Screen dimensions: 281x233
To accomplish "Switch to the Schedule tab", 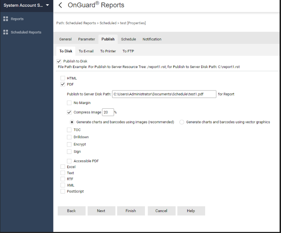I will tap(129, 39).
